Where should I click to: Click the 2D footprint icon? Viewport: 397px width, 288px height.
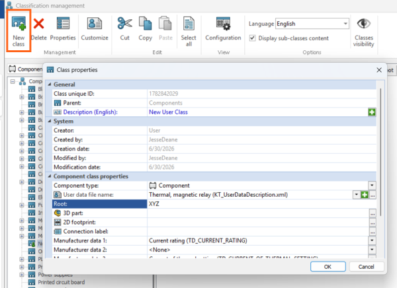tap(58, 222)
